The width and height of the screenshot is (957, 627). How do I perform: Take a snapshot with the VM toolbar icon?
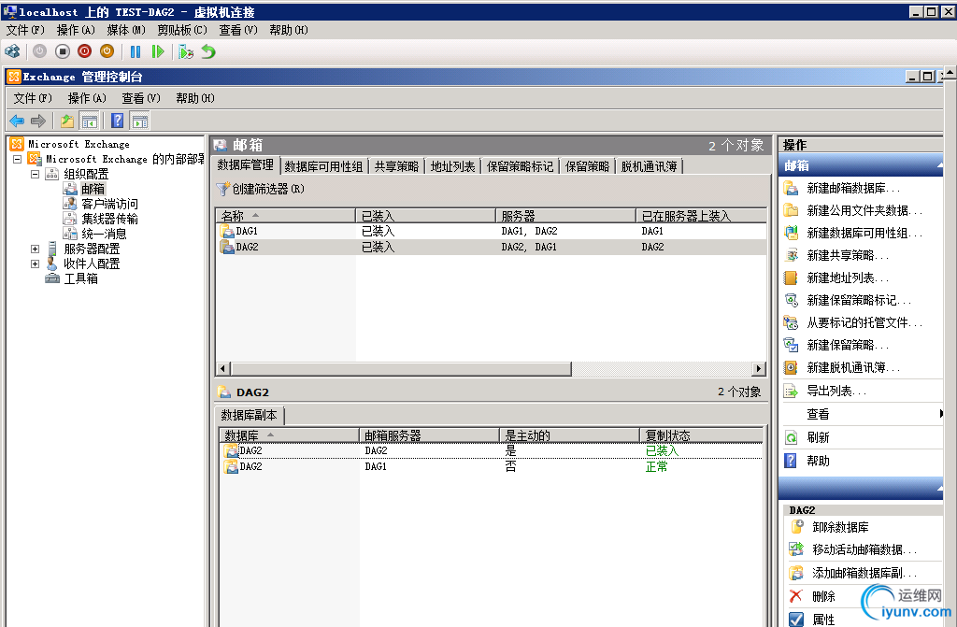coord(186,52)
